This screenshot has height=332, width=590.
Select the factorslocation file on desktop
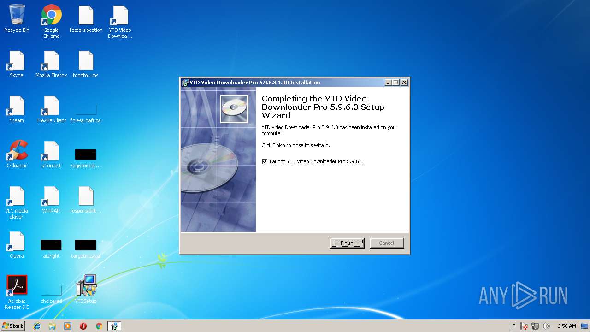click(x=86, y=18)
